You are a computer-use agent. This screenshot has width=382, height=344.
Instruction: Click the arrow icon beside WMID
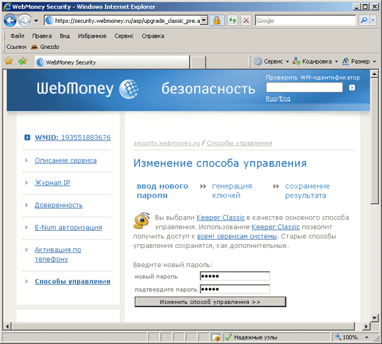point(27,137)
